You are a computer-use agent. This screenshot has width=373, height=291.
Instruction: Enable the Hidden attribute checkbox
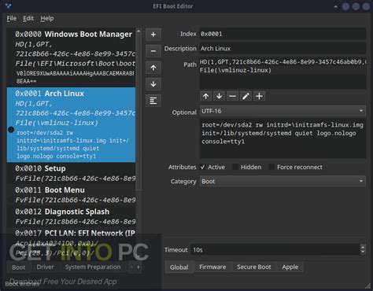(x=235, y=167)
